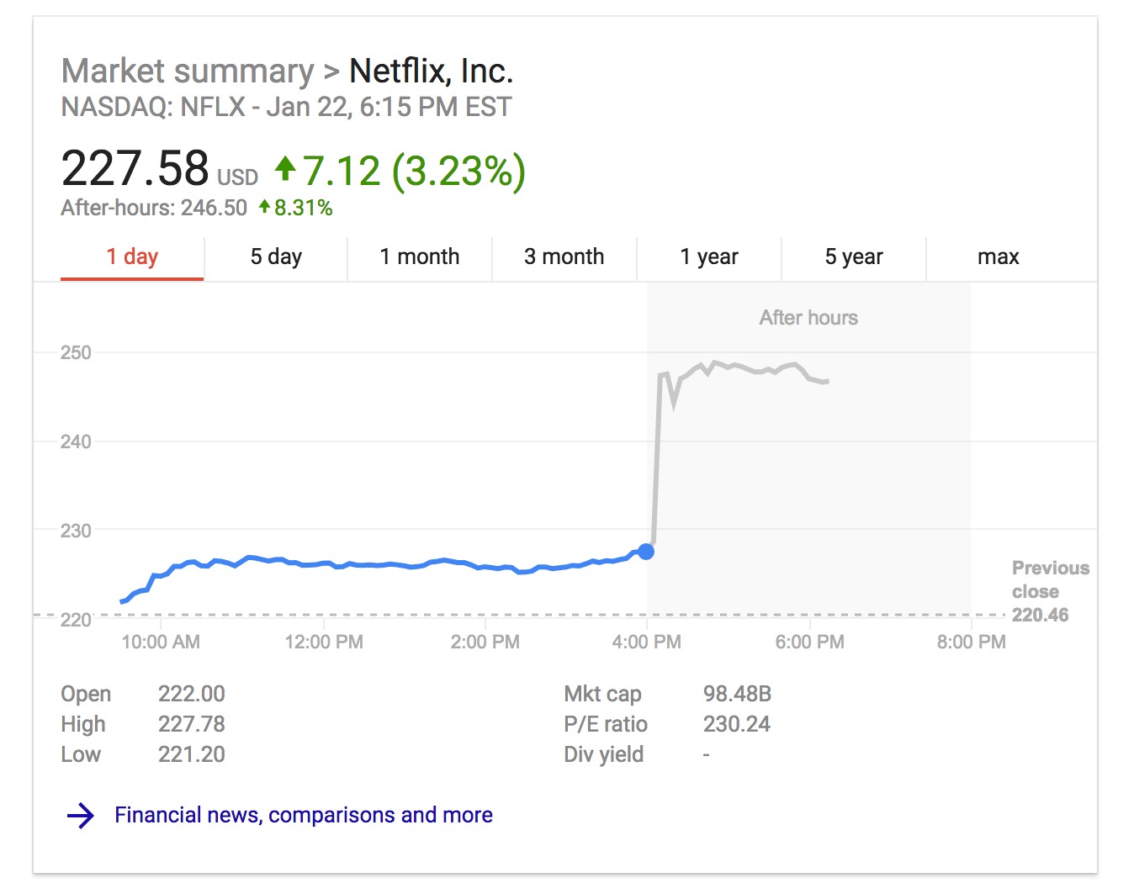Click the Netflix, Inc. title
Screen dimensions: 1134x883
[431, 71]
